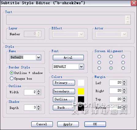
Task: Open the Secondary color picker
Action: (x=64, y=91)
